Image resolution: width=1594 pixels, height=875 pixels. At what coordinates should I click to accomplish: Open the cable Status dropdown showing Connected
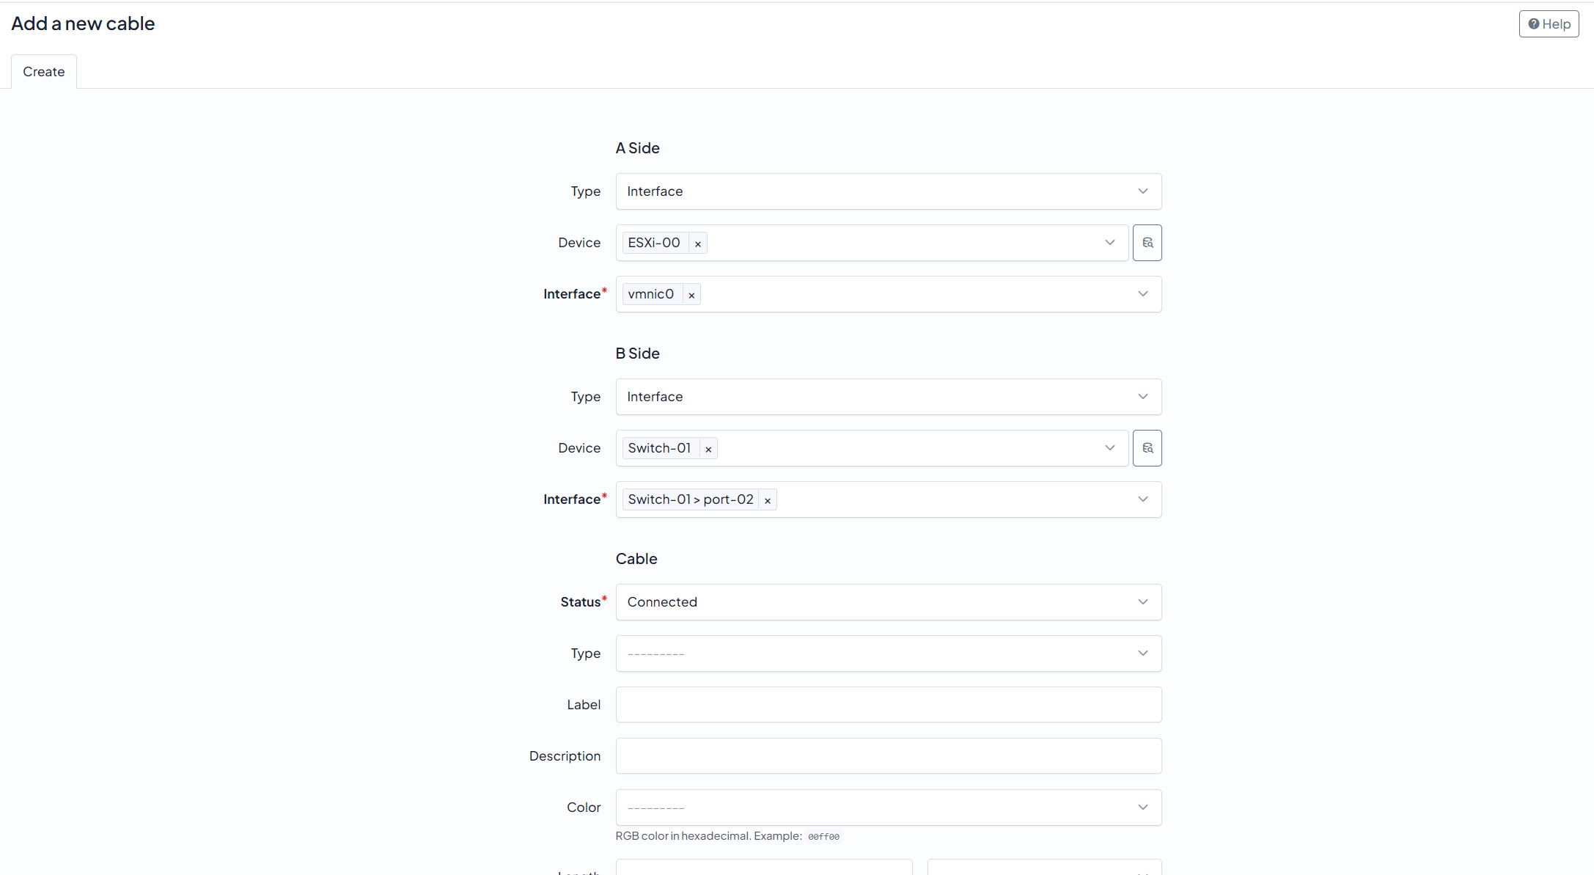pos(888,602)
